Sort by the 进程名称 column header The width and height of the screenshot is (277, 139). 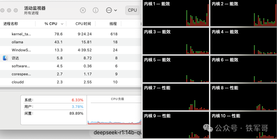pos(11,24)
